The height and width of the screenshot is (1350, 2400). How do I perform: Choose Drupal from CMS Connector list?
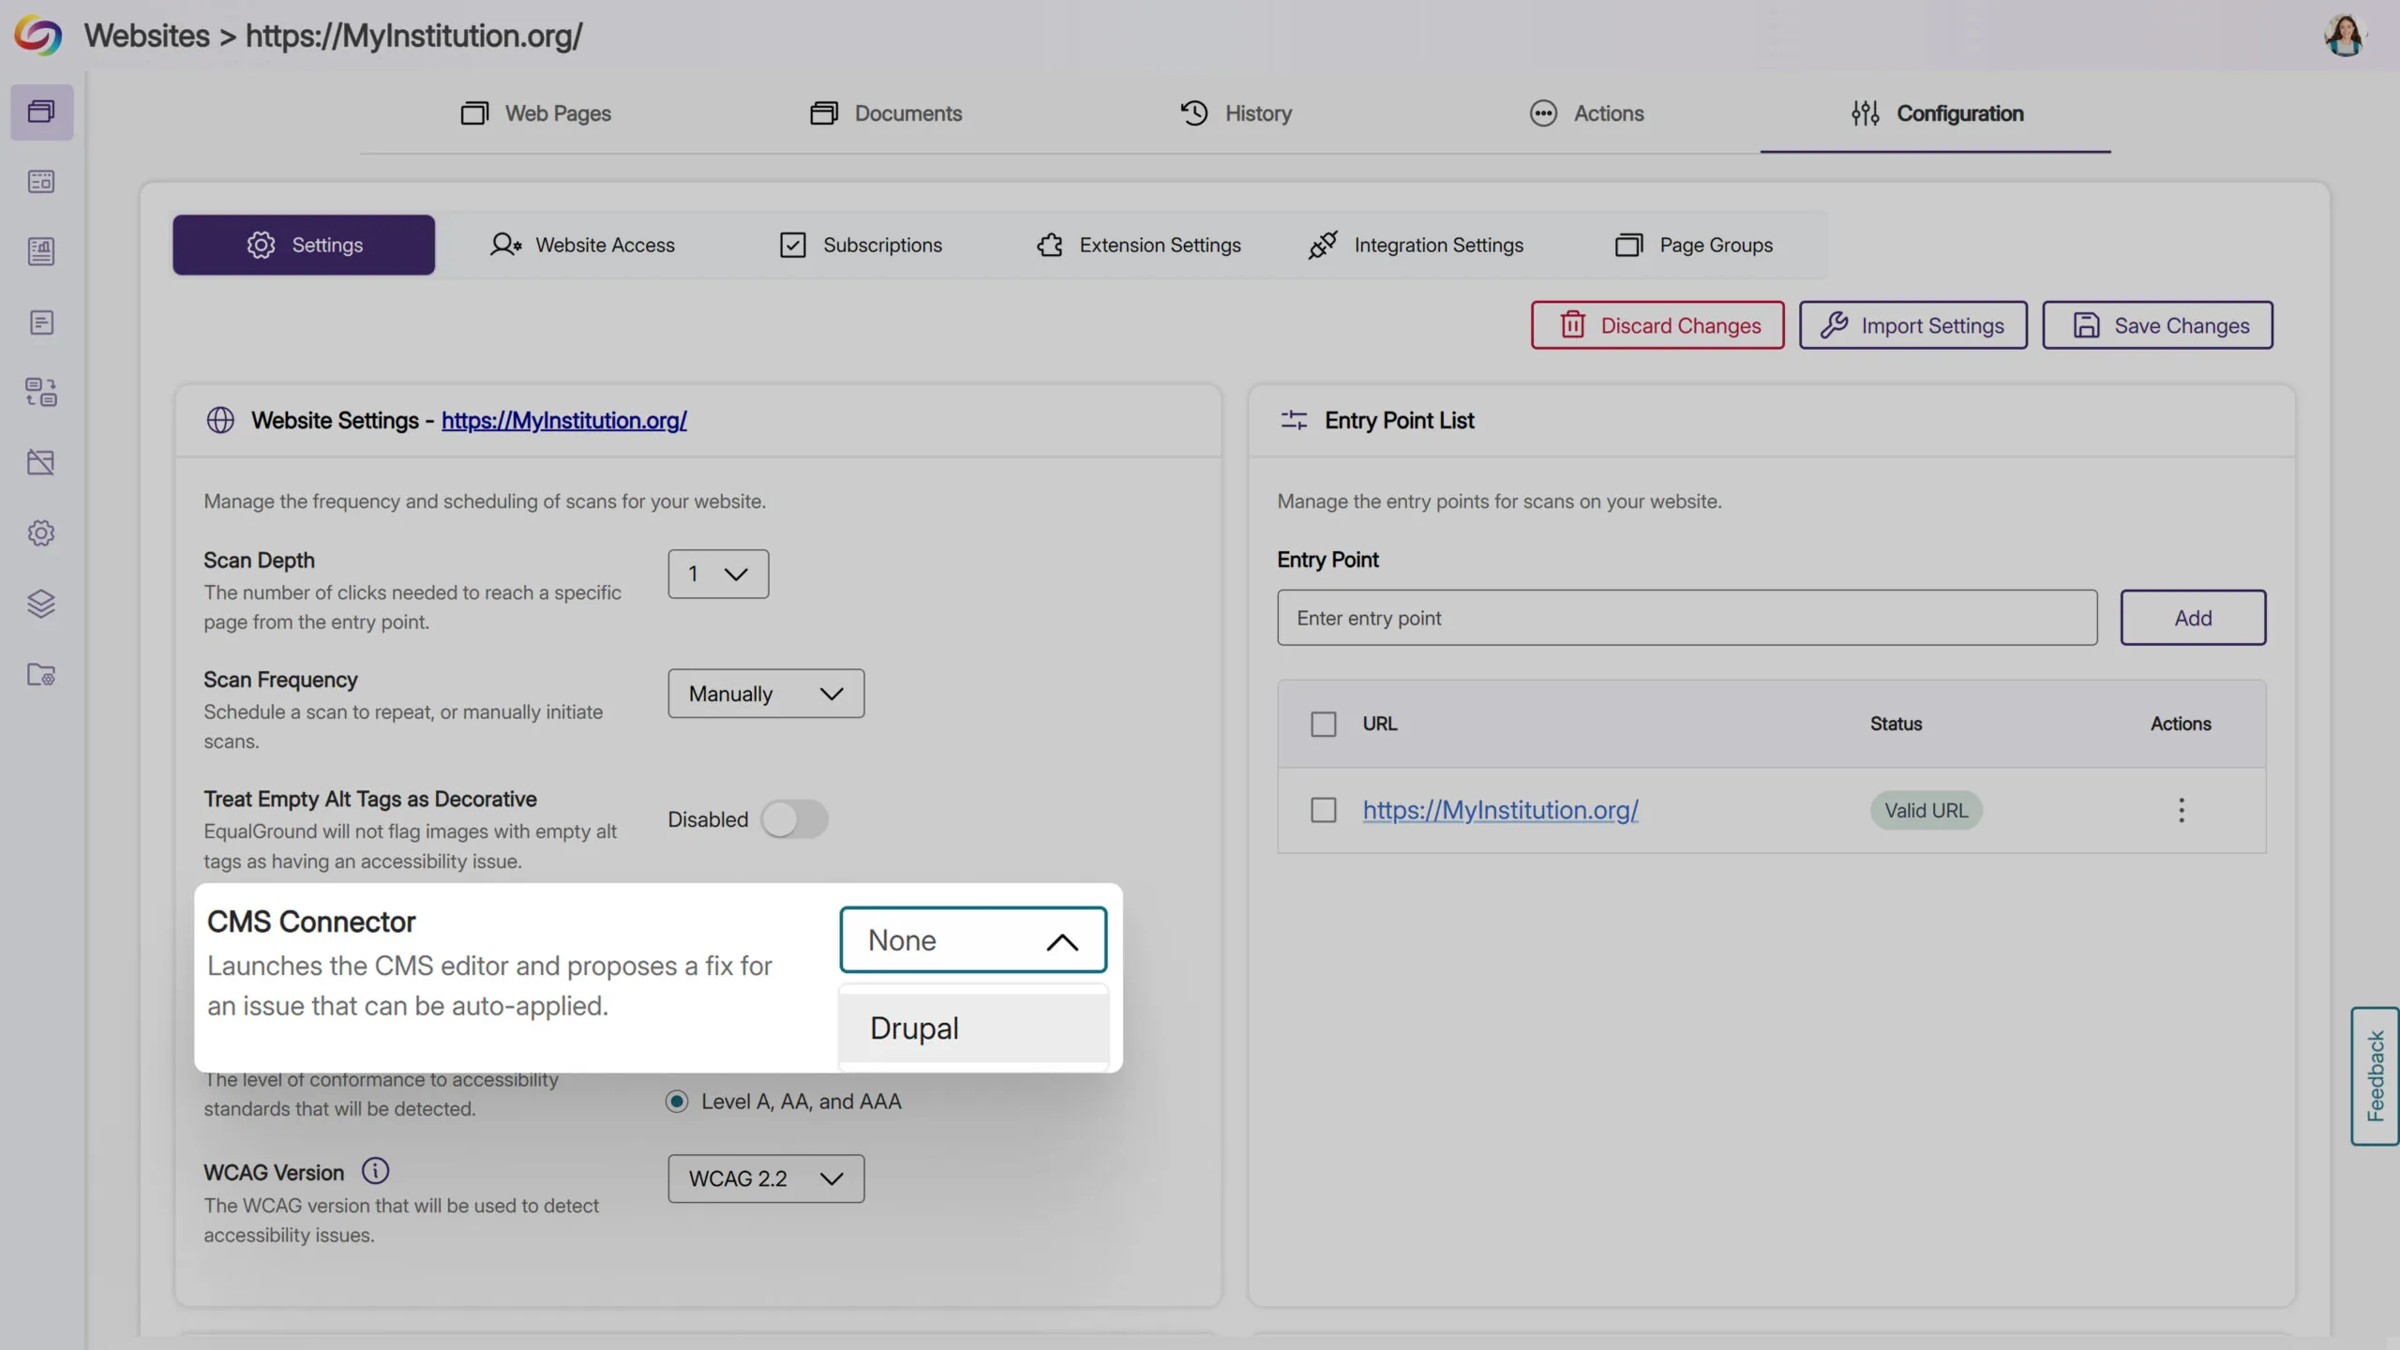click(972, 1028)
